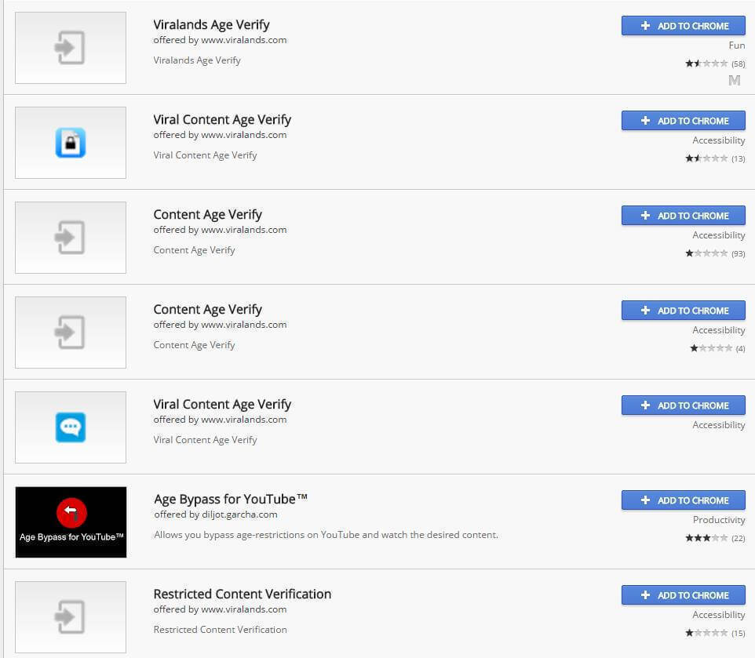755x658 pixels.
Task: Click the Fun category label
Action: pyautogui.click(x=737, y=45)
